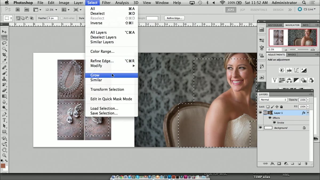The width and height of the screenshot is (320, 180).
Task: Toggle lock image pixels
Action: coord(272,107)
